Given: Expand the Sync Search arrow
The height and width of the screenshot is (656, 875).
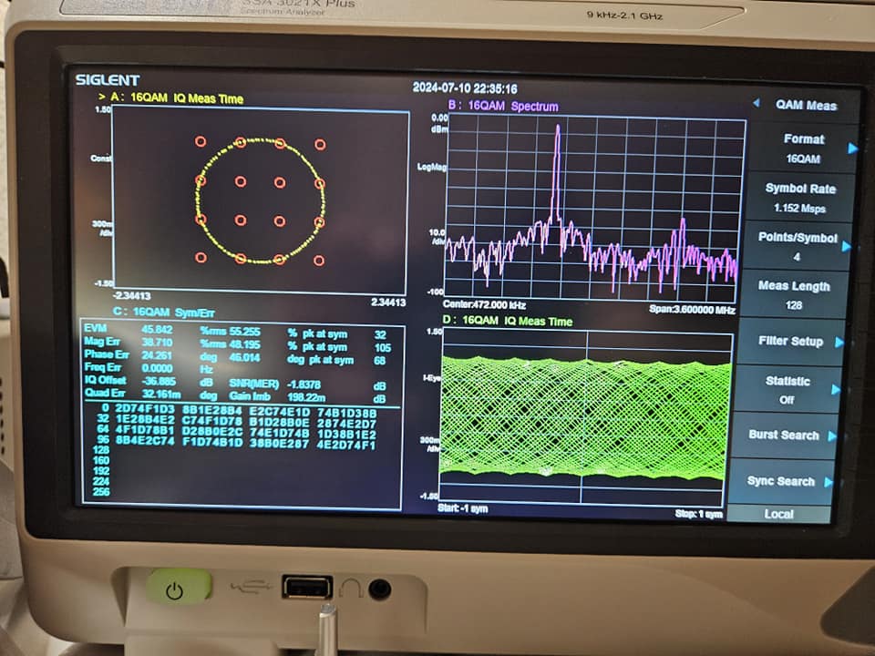Looking at the screenshot, I should point(829,482).
